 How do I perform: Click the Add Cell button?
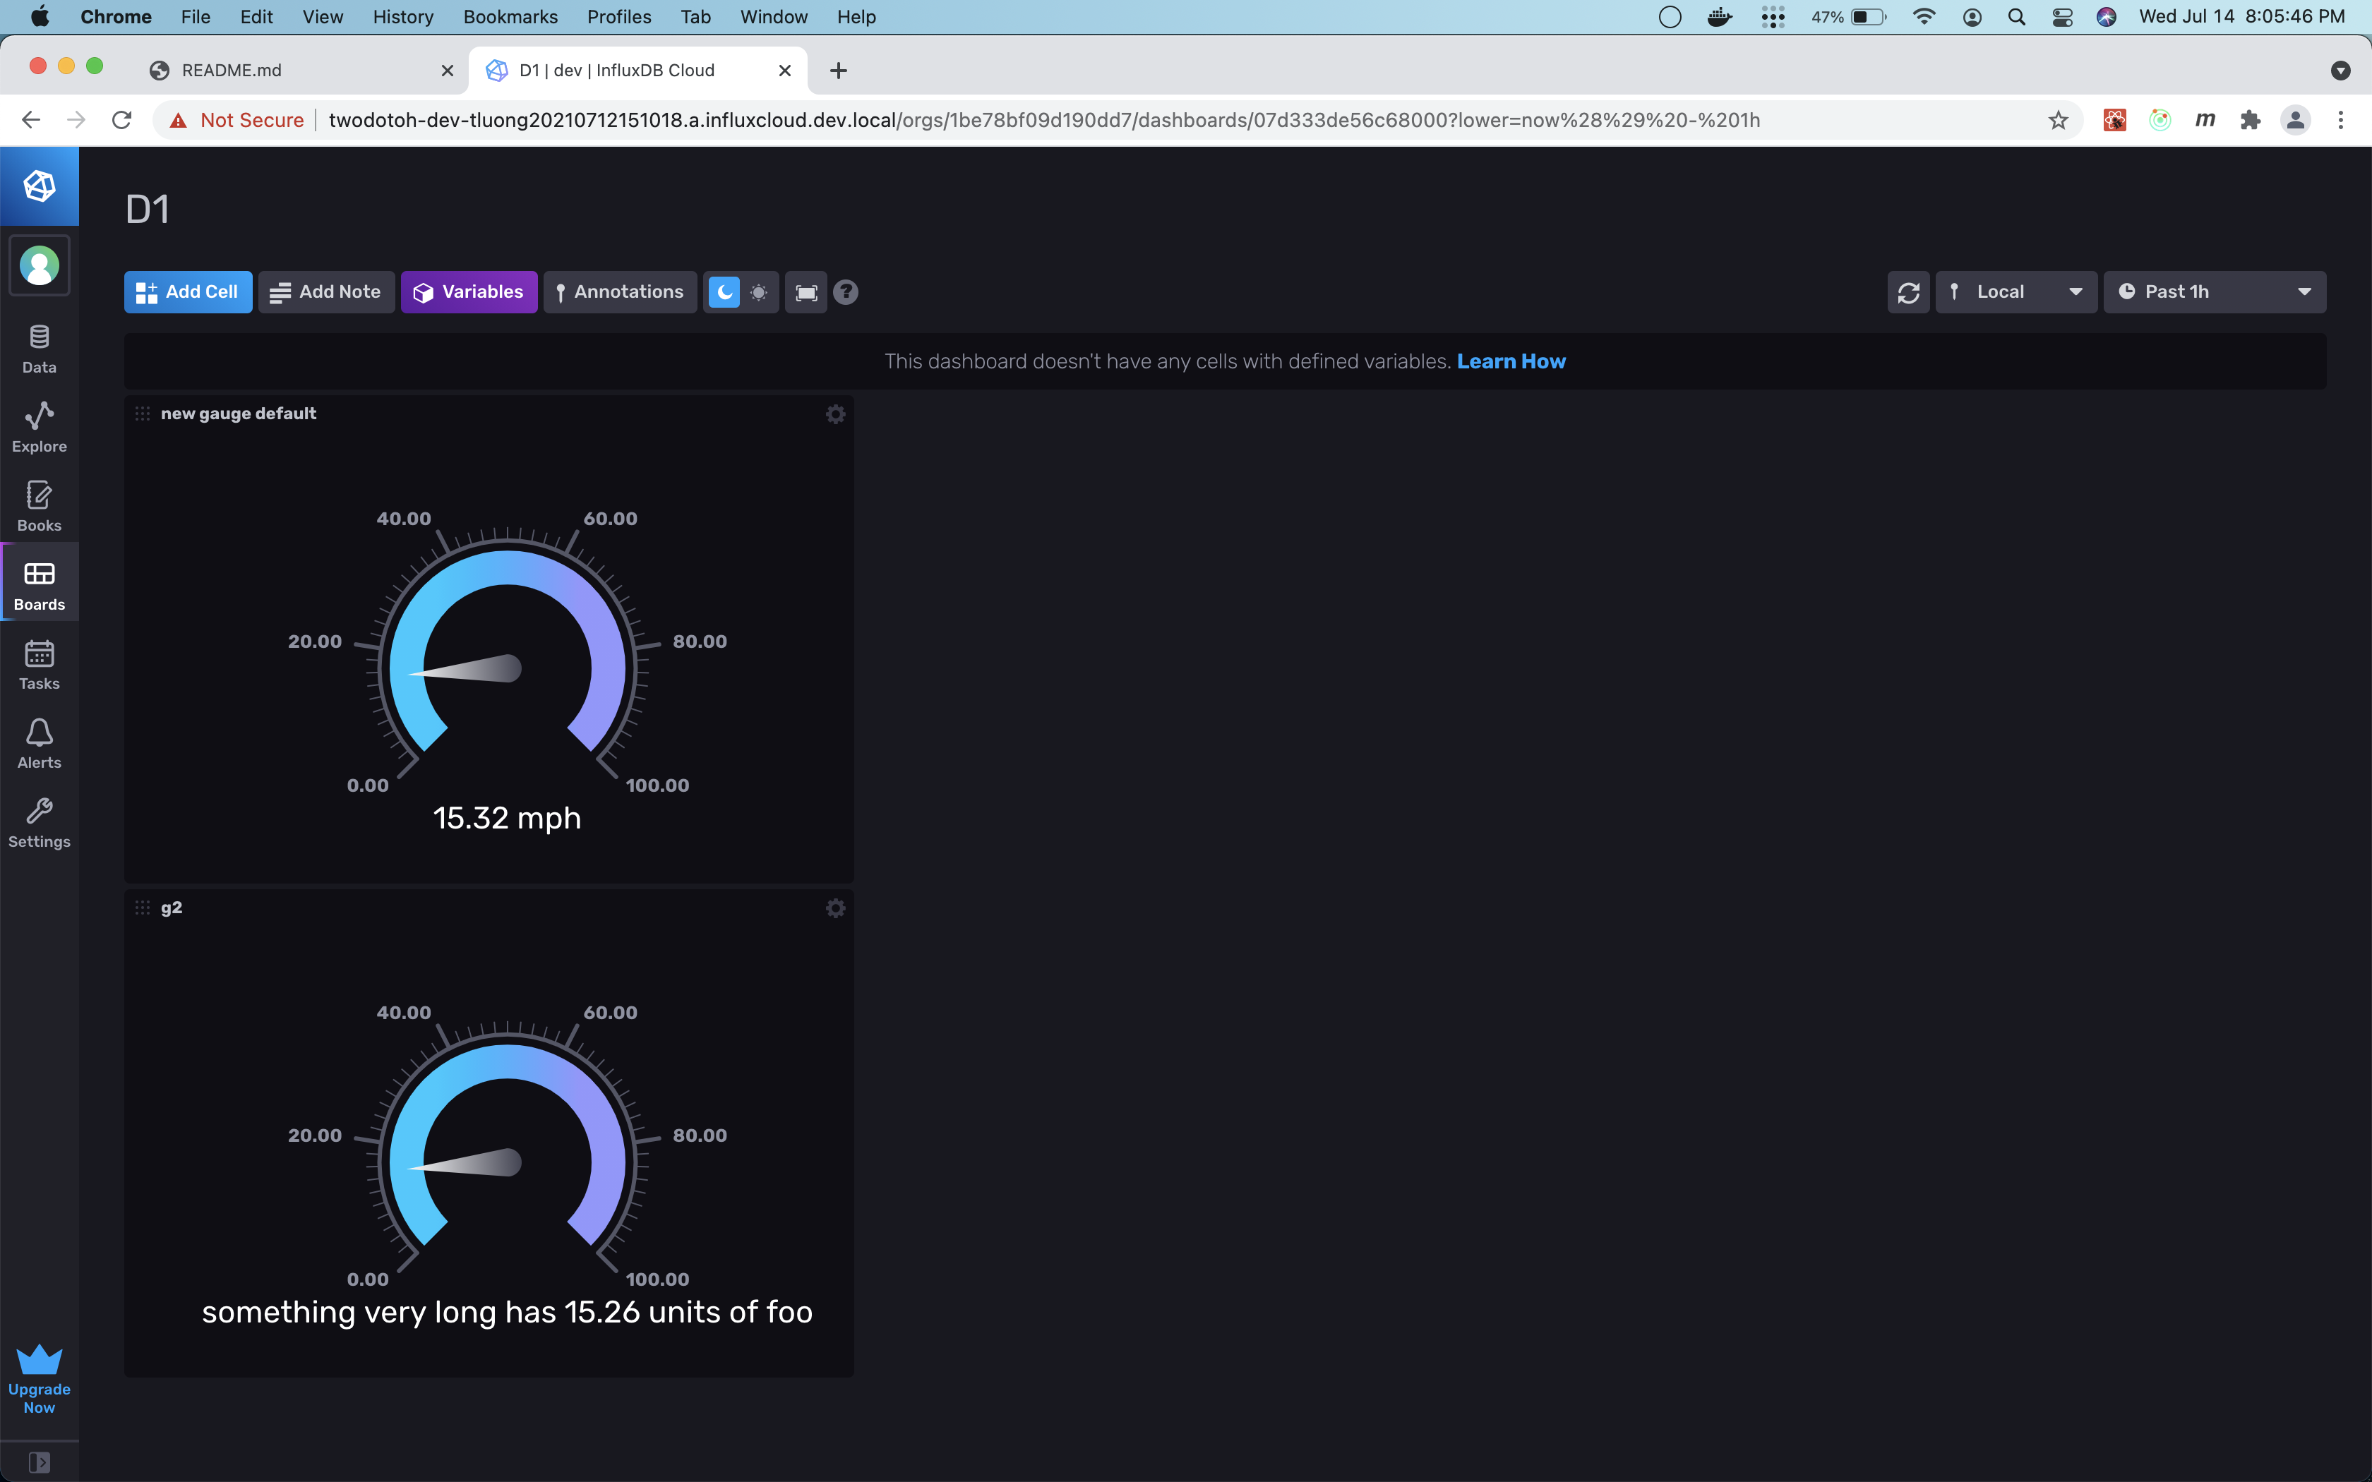pyautogui.click(x=187, y=292)
